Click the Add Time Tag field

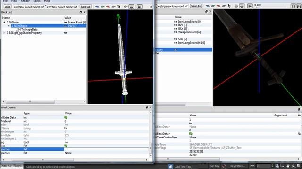(x=183, y=167)
